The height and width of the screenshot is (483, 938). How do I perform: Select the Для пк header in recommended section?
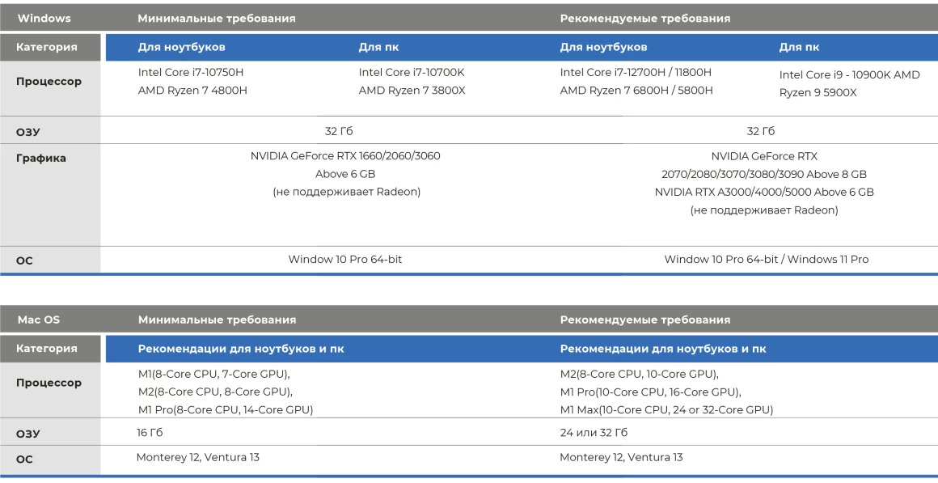click(801, 47)
